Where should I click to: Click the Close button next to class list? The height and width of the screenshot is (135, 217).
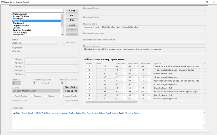(72, 11)
